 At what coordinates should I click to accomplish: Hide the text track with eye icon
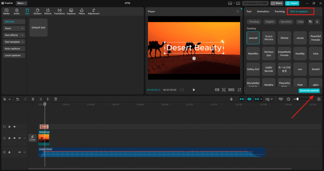15,127
